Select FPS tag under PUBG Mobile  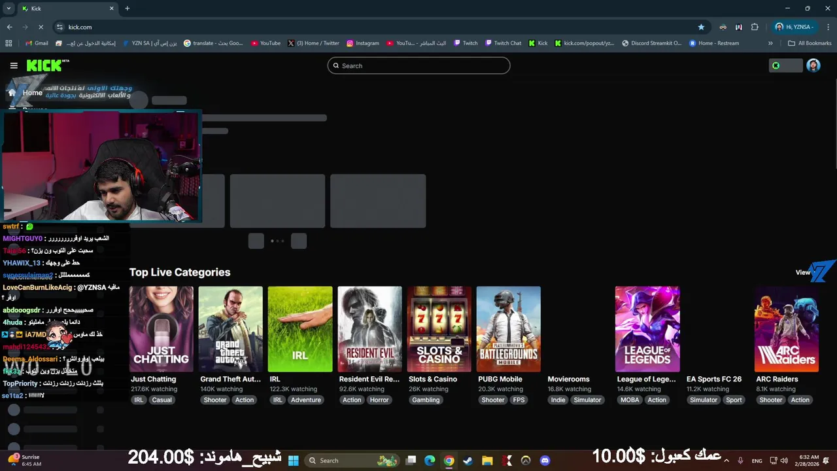[519, 400]
